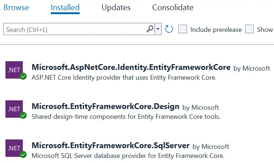Switch to the Updates tab
This screenshot has height=163, width=274.
[x=116, y=8]
